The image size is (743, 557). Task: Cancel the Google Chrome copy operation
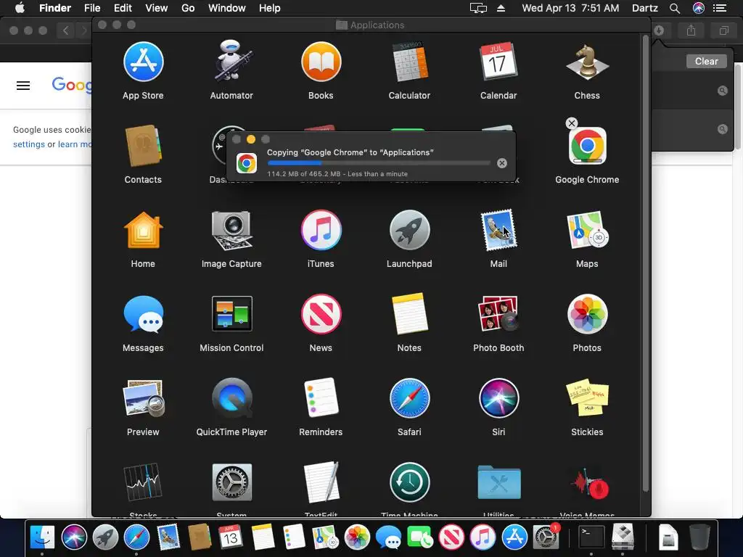(502, 163)
